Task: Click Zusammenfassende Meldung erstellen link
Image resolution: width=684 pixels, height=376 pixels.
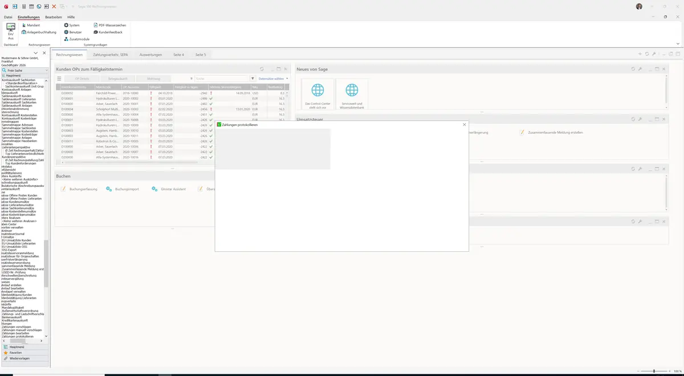Action: pyautogui.click(x=551, y=132)
